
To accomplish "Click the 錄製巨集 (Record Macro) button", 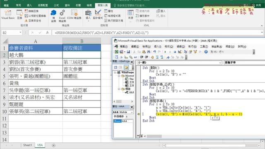I will [31, 11].
